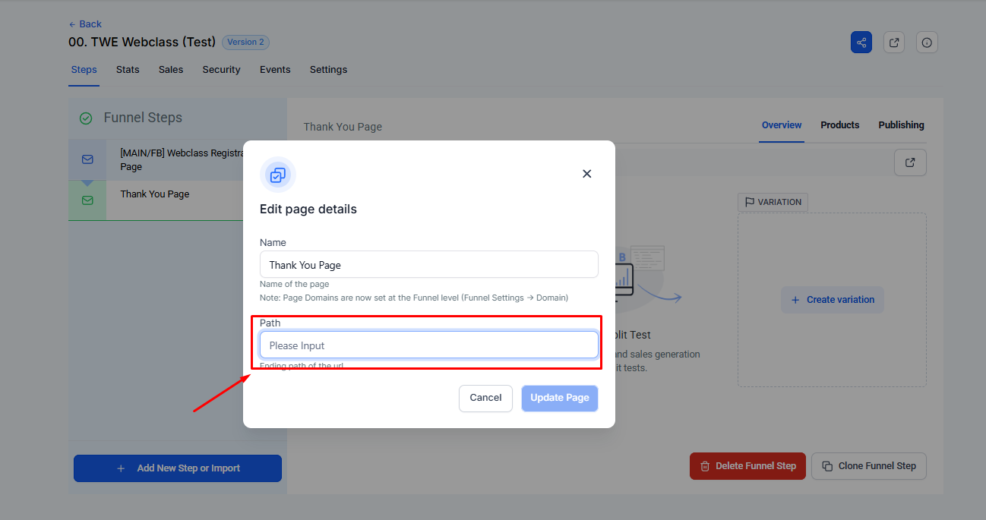Screen dimensions: 986x520
Task: Select the Settings tab
Action: tap(328, 70)
